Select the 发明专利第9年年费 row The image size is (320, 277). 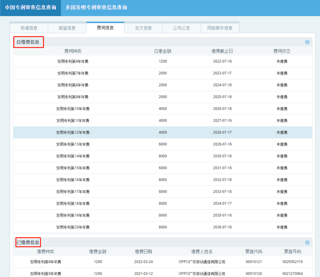(163, 97)
